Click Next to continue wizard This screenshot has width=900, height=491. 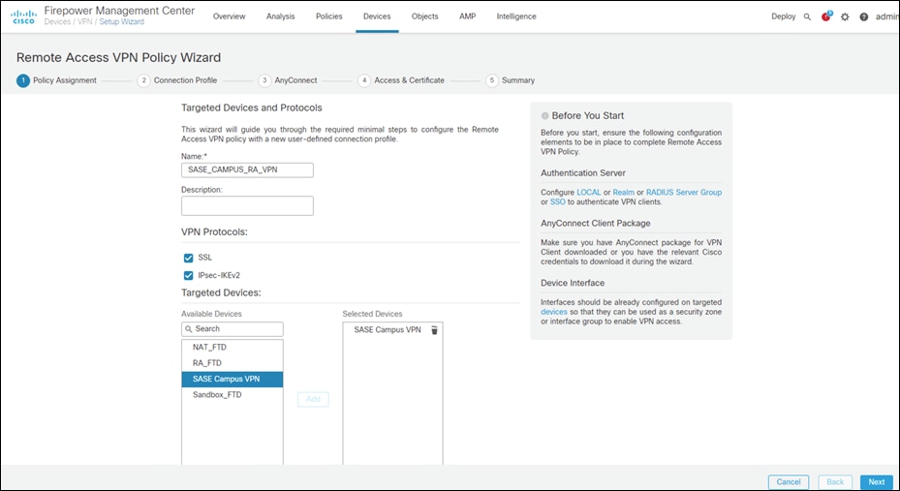[877, 482]
